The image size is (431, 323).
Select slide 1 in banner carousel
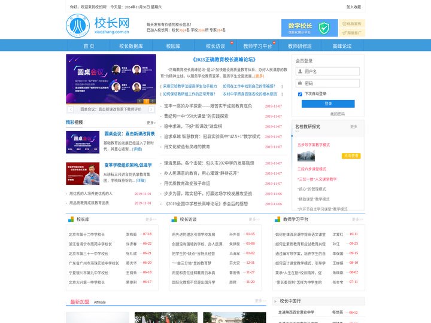(140, 101)
